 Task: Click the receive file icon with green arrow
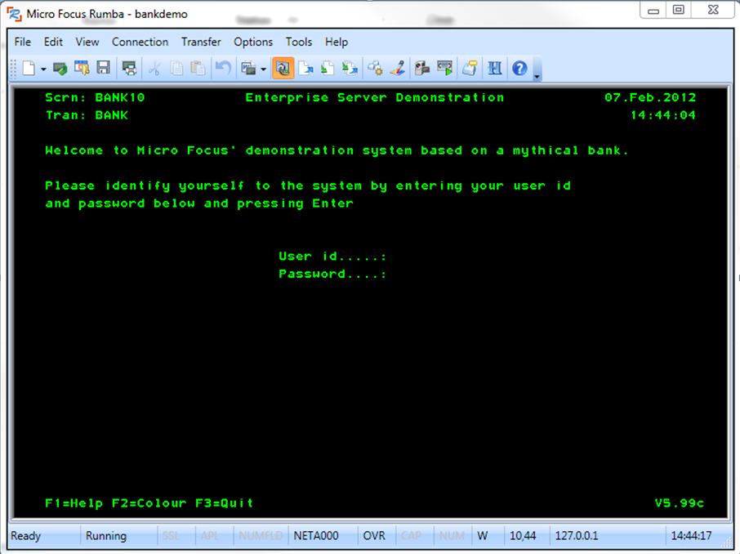(x=328, y=69)
